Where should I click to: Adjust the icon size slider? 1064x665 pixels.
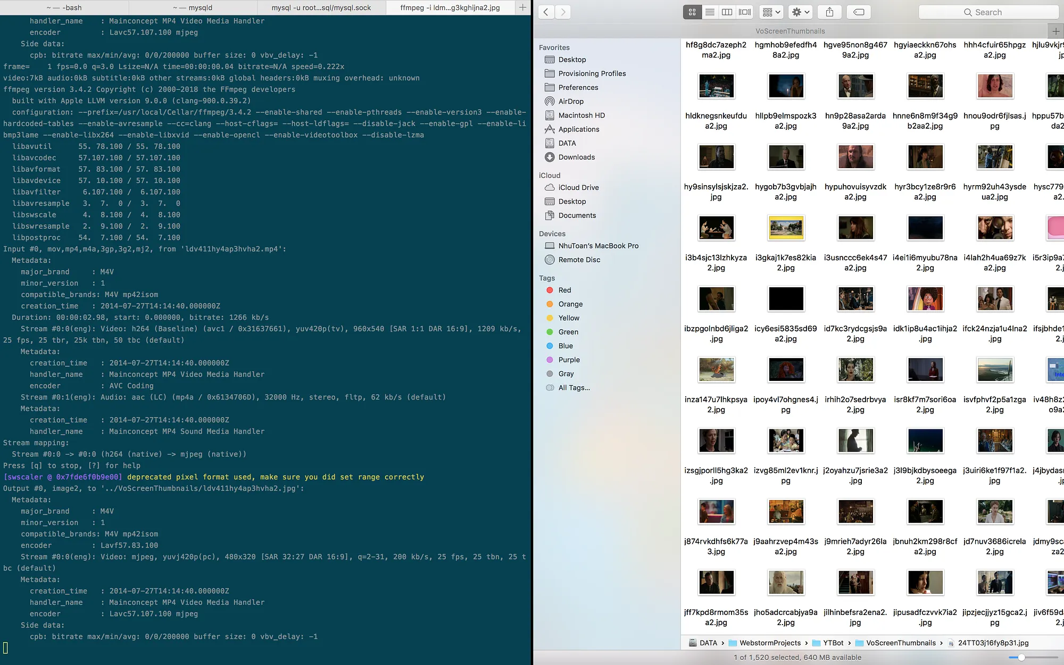click(1021, 658)
